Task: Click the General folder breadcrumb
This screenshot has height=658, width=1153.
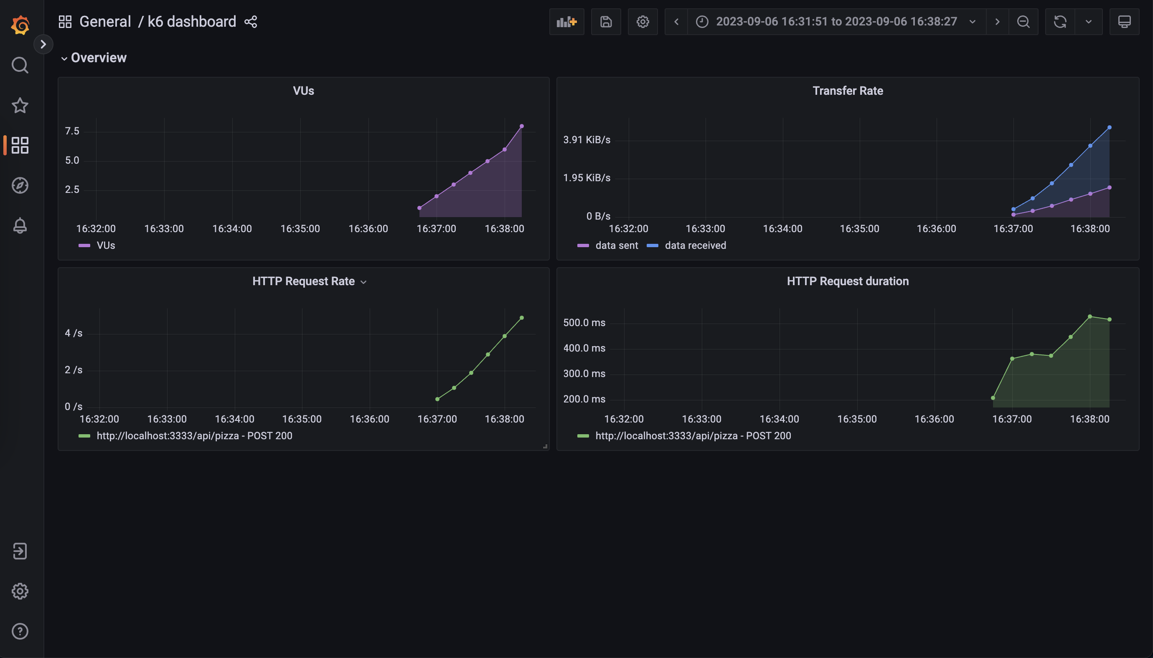Action: point(105,22)
